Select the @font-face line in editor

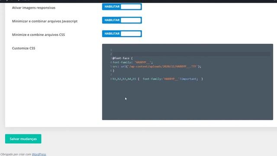(x=122, y=58)
